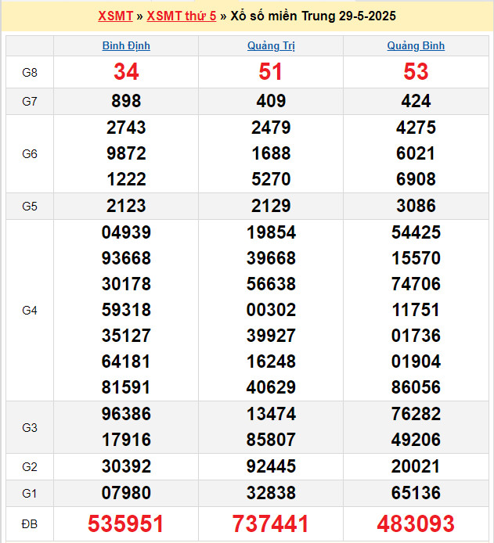This screenshot has height=543, width=494.
Task: Select G3 result 85807
Action: pos(271,440)
